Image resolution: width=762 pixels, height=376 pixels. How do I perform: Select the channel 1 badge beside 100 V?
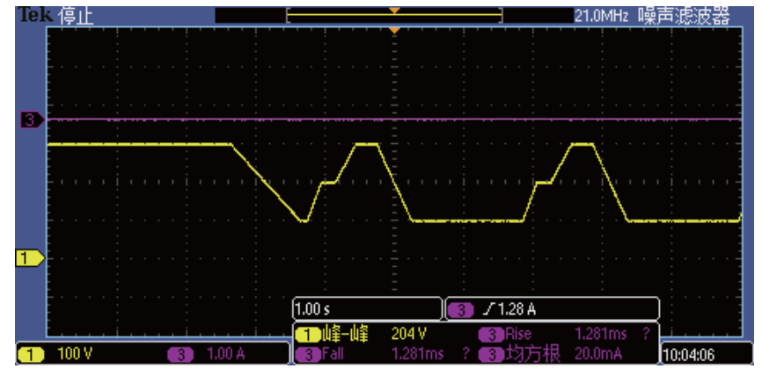[32, 354]
